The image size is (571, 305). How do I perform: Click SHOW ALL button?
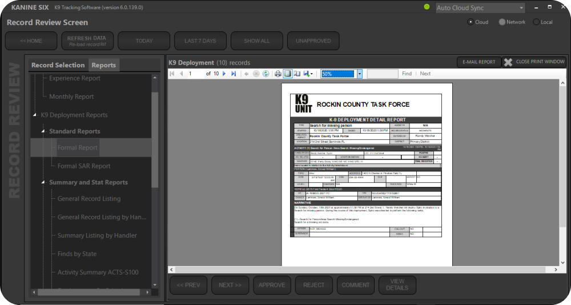pos(257,41)
